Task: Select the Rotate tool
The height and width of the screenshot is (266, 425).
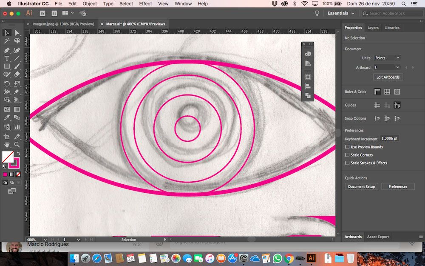Action: coord(7,84)
